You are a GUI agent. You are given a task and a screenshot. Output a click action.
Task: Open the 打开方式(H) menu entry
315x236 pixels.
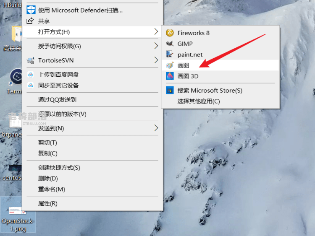[92, 32]
